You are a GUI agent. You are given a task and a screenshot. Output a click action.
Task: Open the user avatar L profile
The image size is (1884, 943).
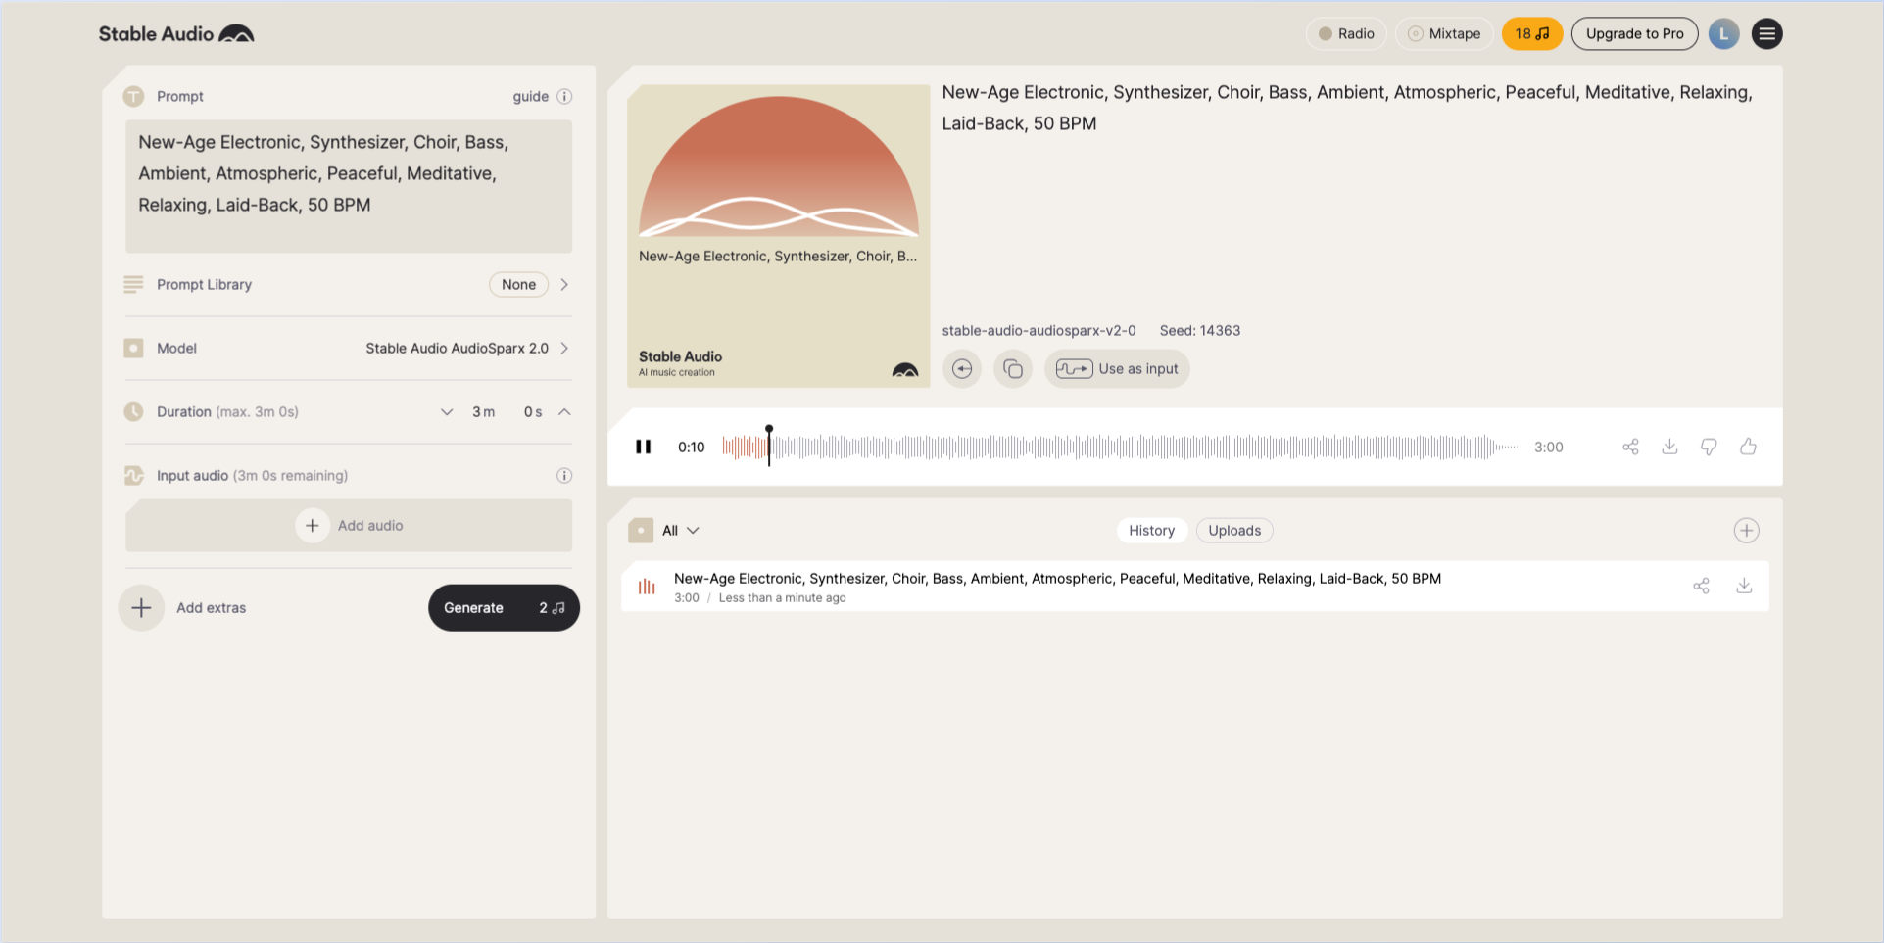pyautogui.click(x=1723, y=33)
